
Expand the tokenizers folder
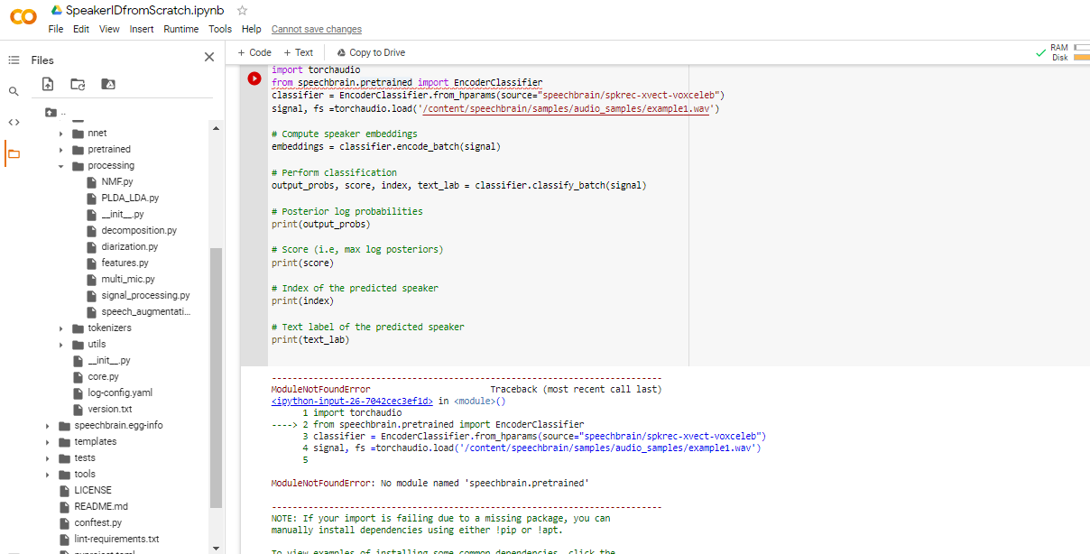(60, 328)
